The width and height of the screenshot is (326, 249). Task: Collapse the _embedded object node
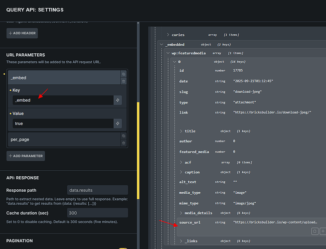(162, 44)
